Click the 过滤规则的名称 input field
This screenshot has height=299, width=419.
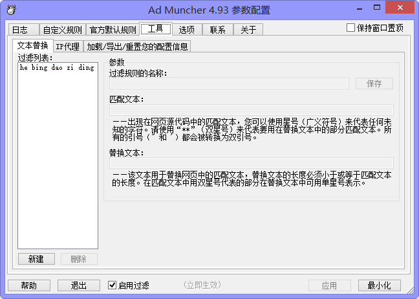coord(229,83)
